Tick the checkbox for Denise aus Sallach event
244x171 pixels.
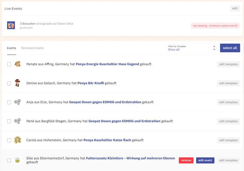pyautogui.click(x=9, y=83)
